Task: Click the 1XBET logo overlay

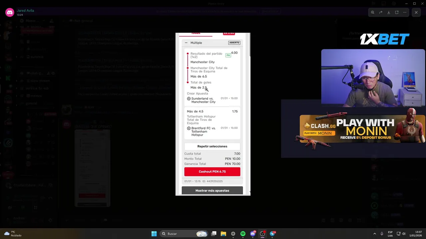Action: coord(384,39)
